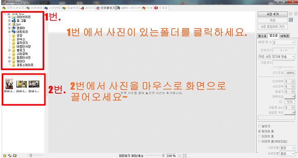The image size is (298, 158).
Task: Select the first photo thumbnail in file list
Action: (9, 84)
